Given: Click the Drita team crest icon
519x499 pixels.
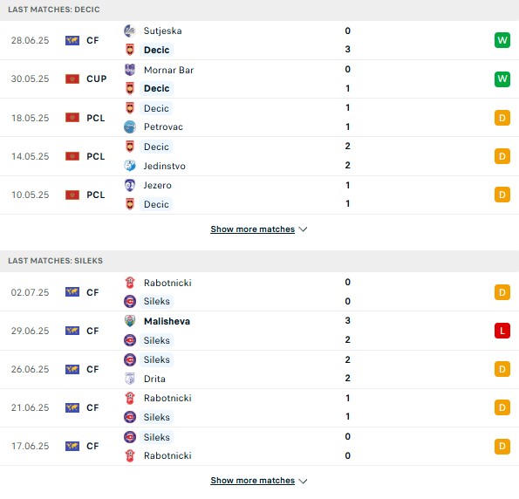Looking at the screenshot, I should 130,379.
